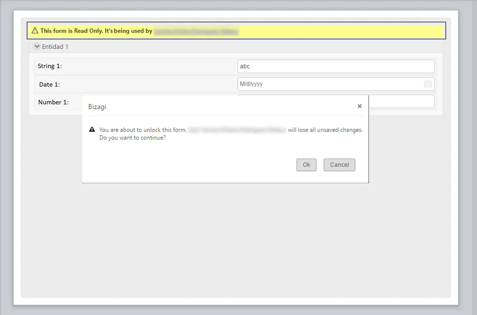
Task: Click 'Do you want to continue?' text
Action: tap(132, 138)
